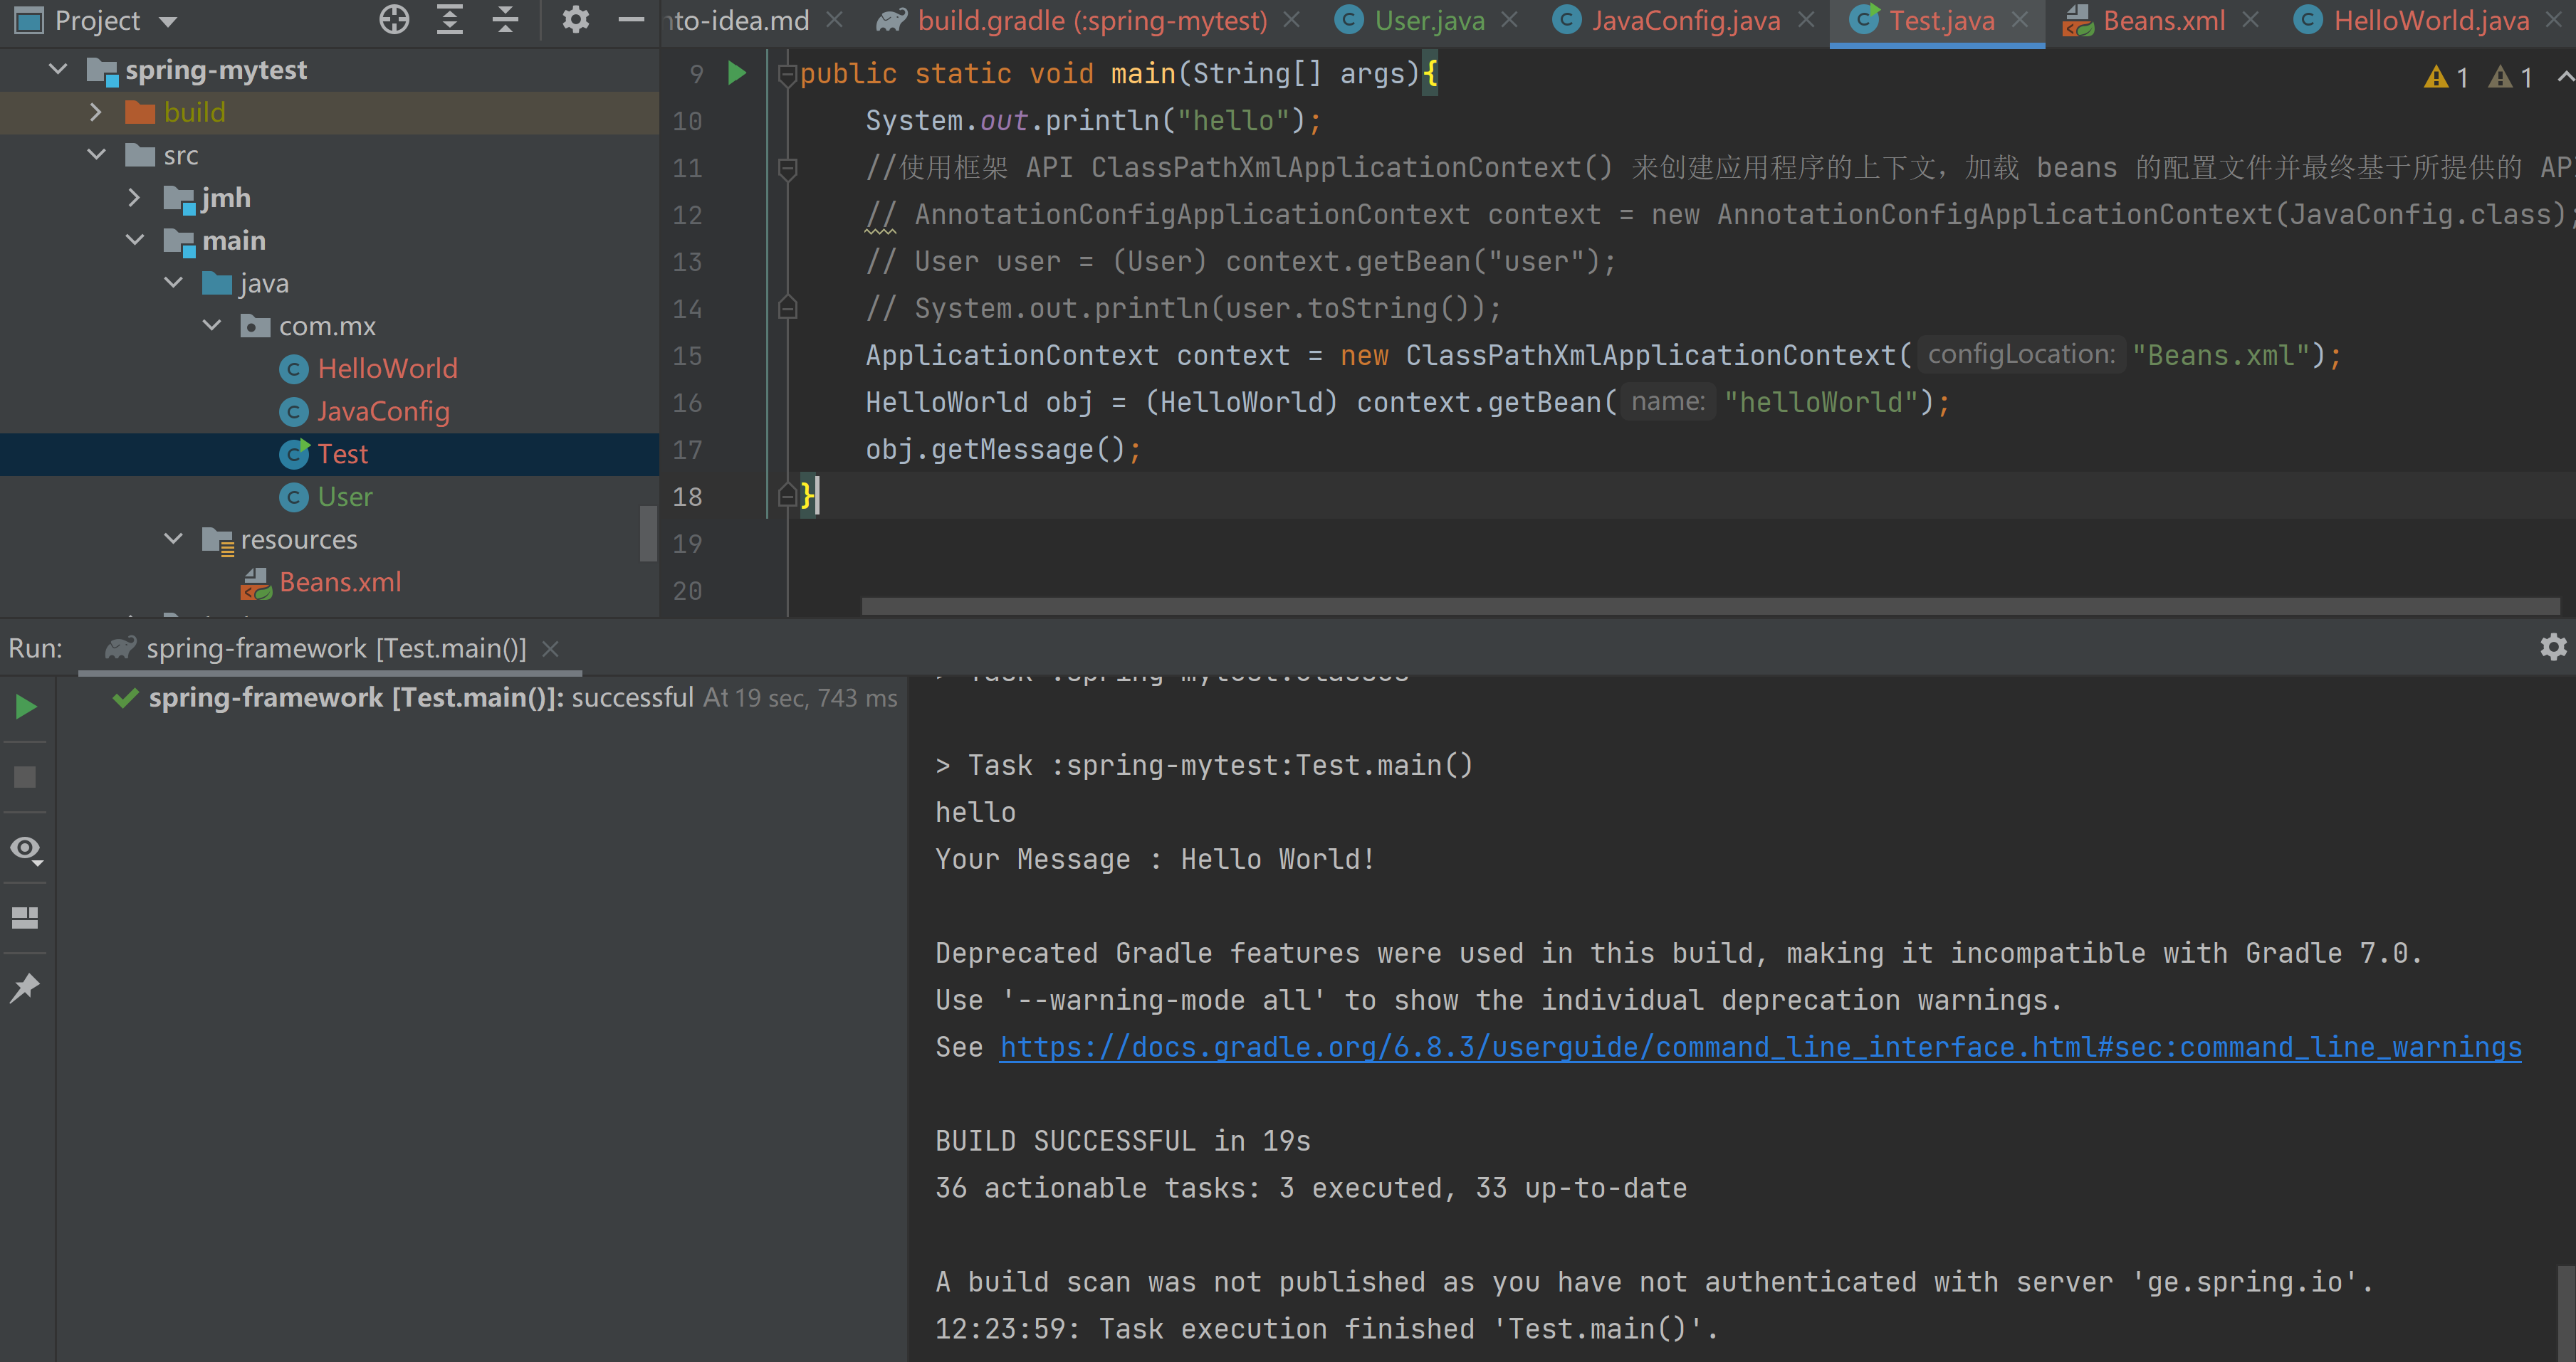The height and width of the screenshot is (1362, 2576).
Task: Close the build.gradle tab
Action: coord(1292,20)
